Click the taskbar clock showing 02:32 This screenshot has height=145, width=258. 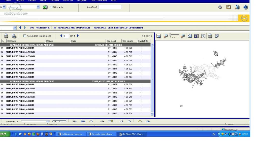(x=245, y=134)
